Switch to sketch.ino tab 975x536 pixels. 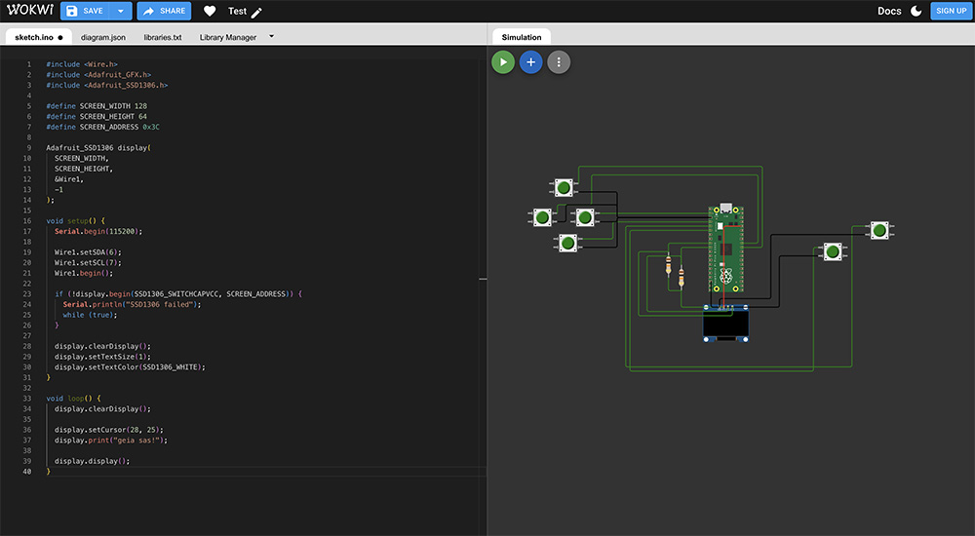(39, 37)
